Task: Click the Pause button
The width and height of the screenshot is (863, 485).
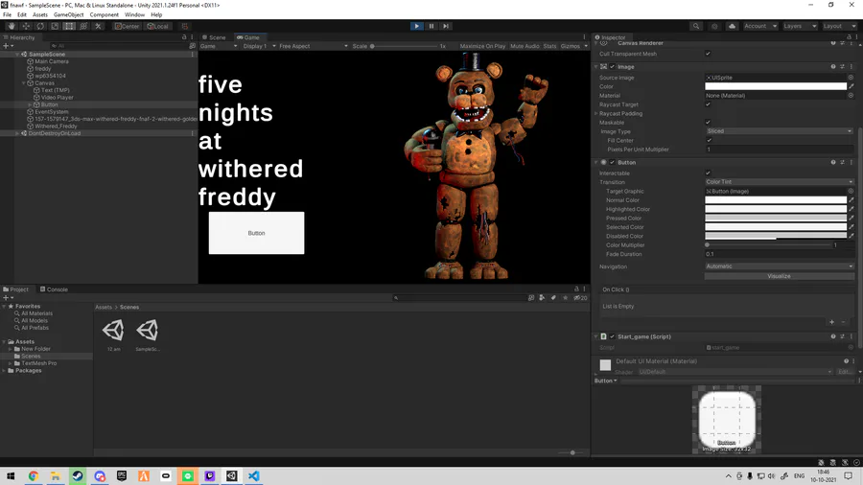Action: pyautogui.click(x=431, y=26)
